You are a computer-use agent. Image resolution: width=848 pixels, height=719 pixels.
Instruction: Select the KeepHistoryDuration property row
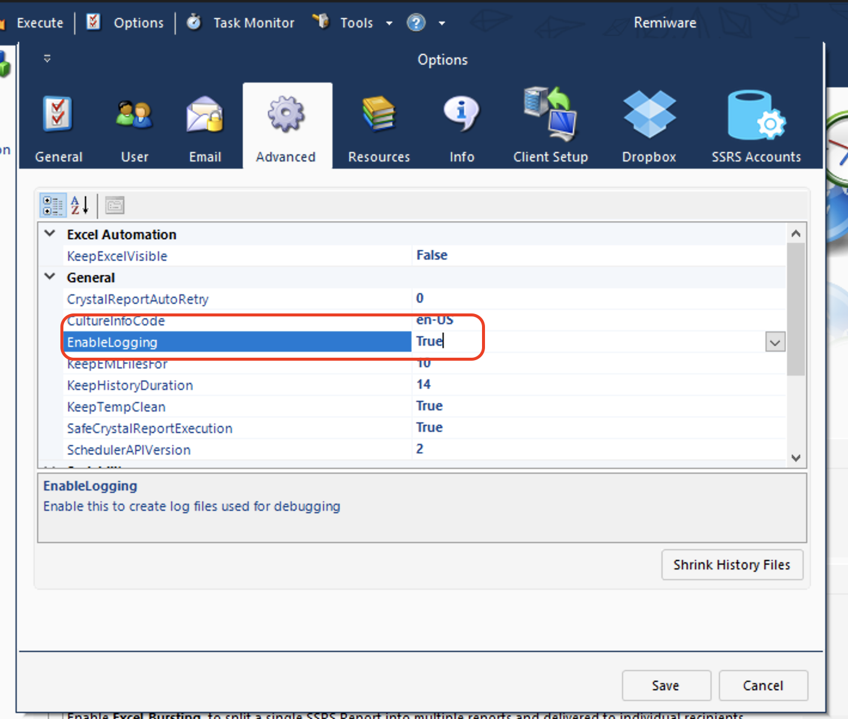(130, 385)
